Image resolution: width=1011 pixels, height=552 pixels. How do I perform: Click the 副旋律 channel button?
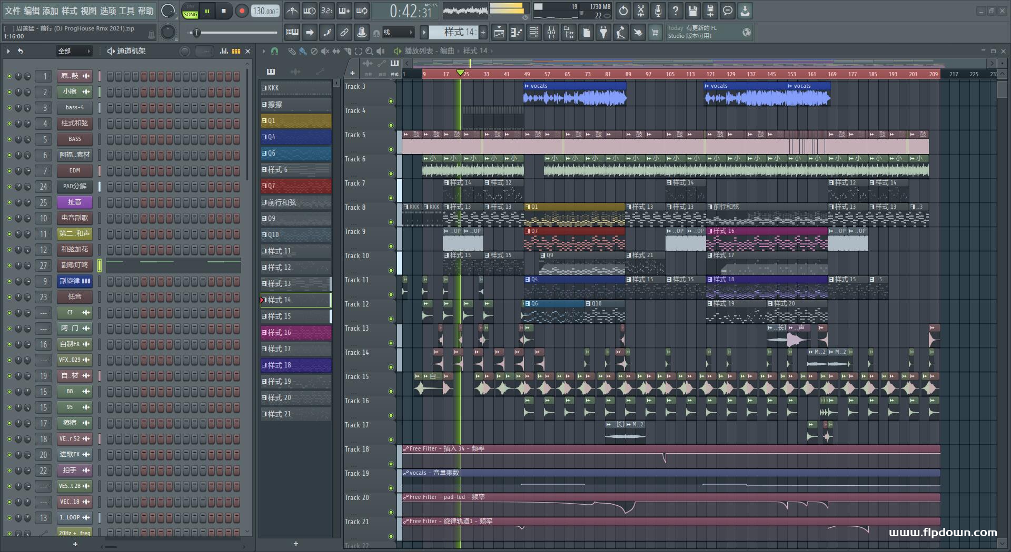click(74, 281)
